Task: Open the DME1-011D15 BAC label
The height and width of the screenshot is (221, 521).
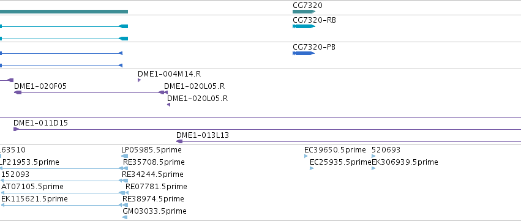Action: point(40,123)
